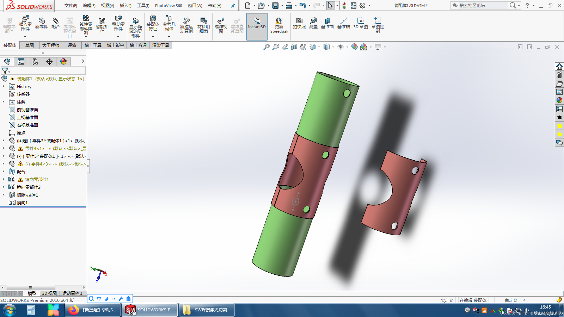
Task: Select 前视基准面 (Front Plane) in tree
Action: [x=27, y=110]
